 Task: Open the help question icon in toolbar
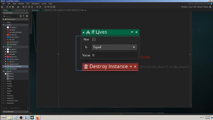click(x=40, y=7)
